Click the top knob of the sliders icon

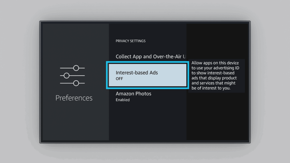[76, 68]
